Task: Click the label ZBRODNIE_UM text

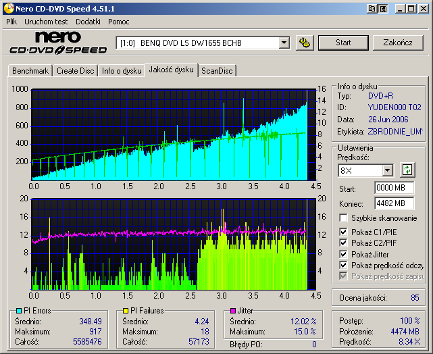Action: pyautogui.click(x=395, y=132)
